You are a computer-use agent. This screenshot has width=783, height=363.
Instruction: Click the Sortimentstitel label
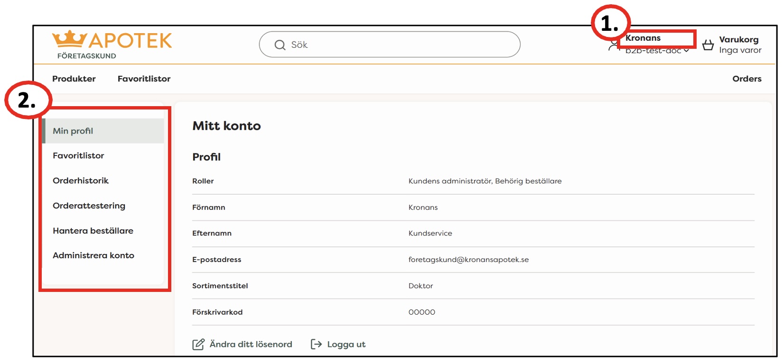pos(220,286)
